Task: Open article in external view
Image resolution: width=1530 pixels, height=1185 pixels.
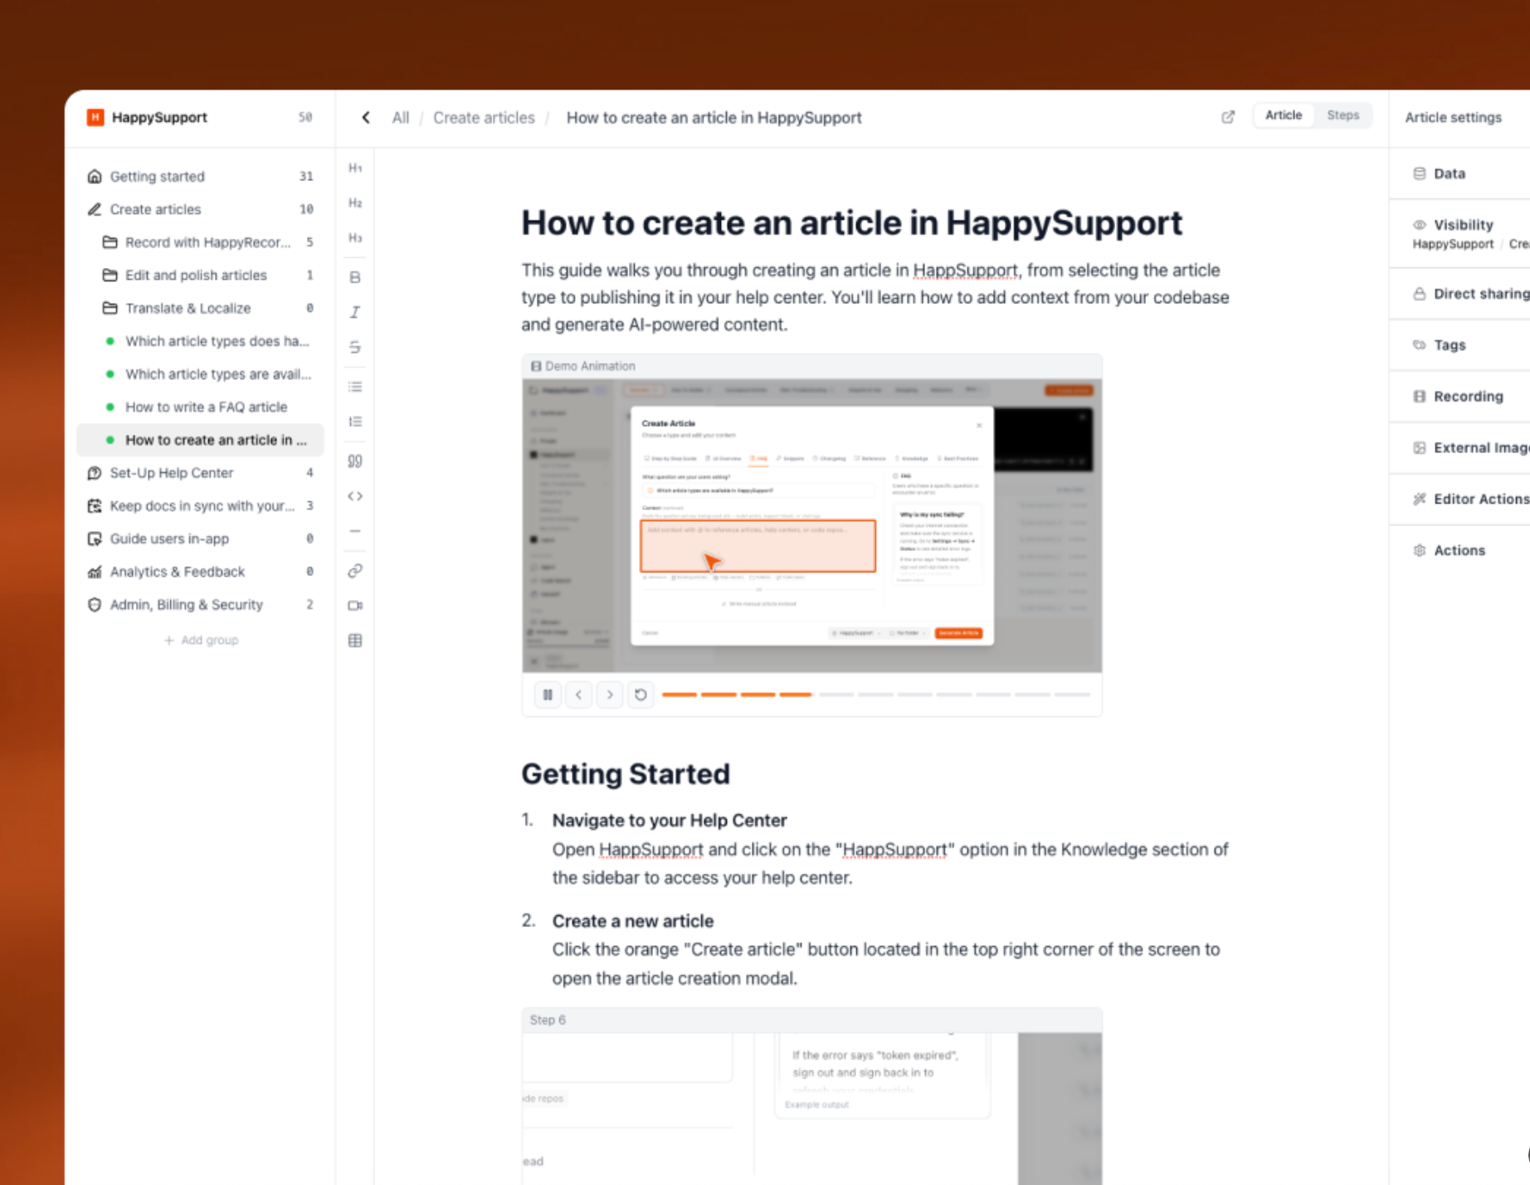Action: pyautogui.click(x=1228, y=117)
